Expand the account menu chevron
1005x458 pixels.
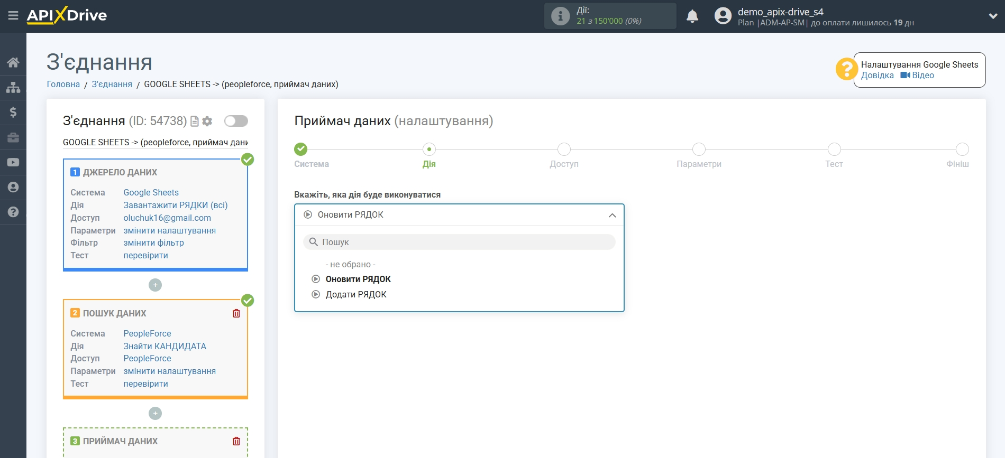(993, 16)
